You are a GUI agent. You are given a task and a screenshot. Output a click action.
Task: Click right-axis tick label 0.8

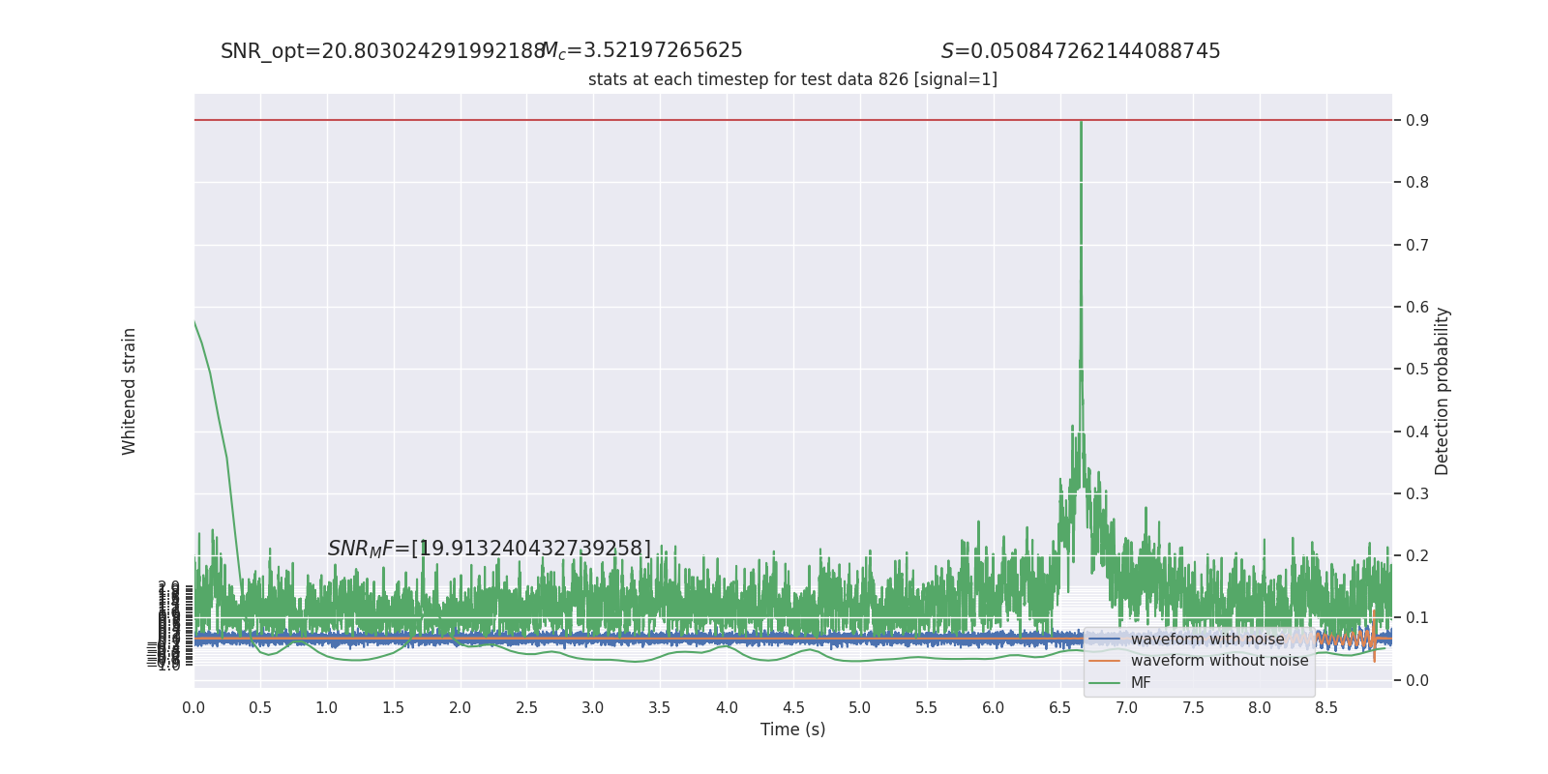[1417, 183]
